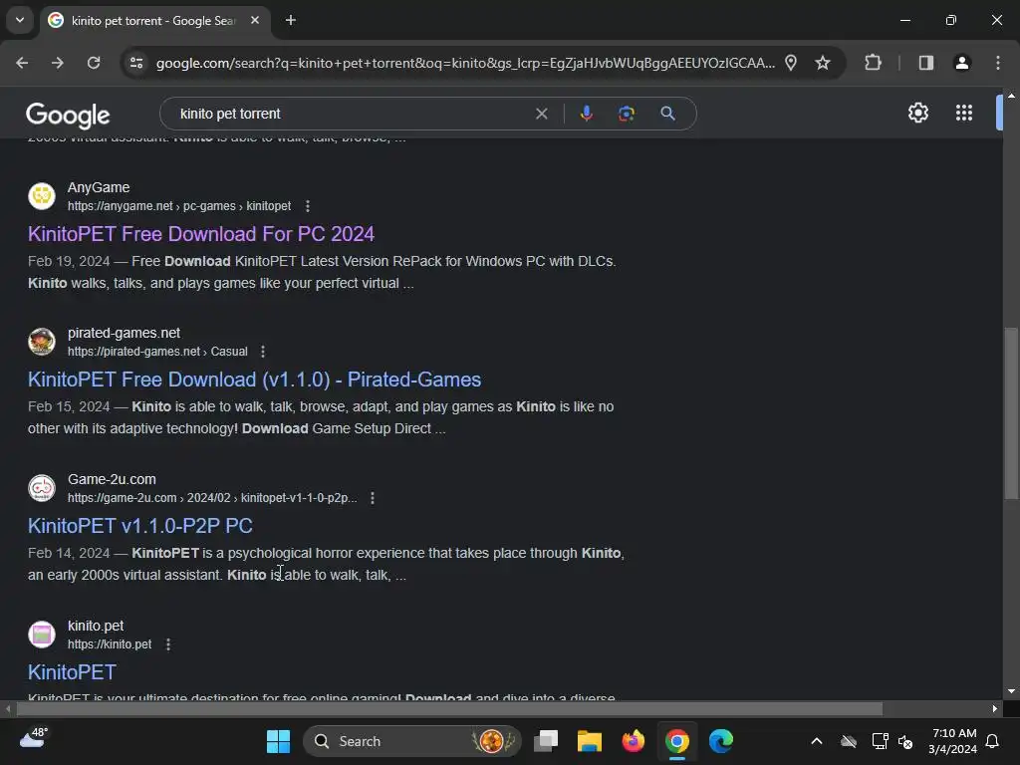View site information icon in address bar
Viewport: 1020px width, 765px height.
(x=136, y=63)
